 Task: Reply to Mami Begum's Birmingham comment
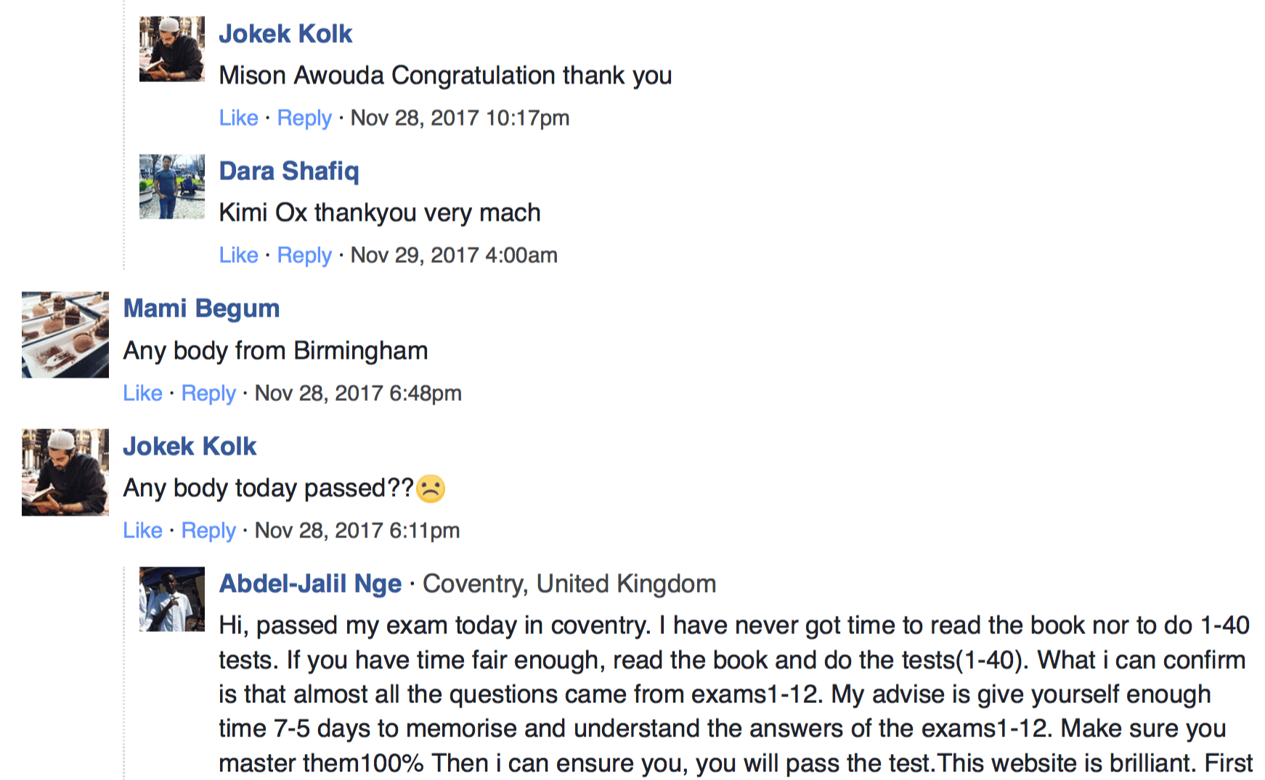tap(208, 393)
